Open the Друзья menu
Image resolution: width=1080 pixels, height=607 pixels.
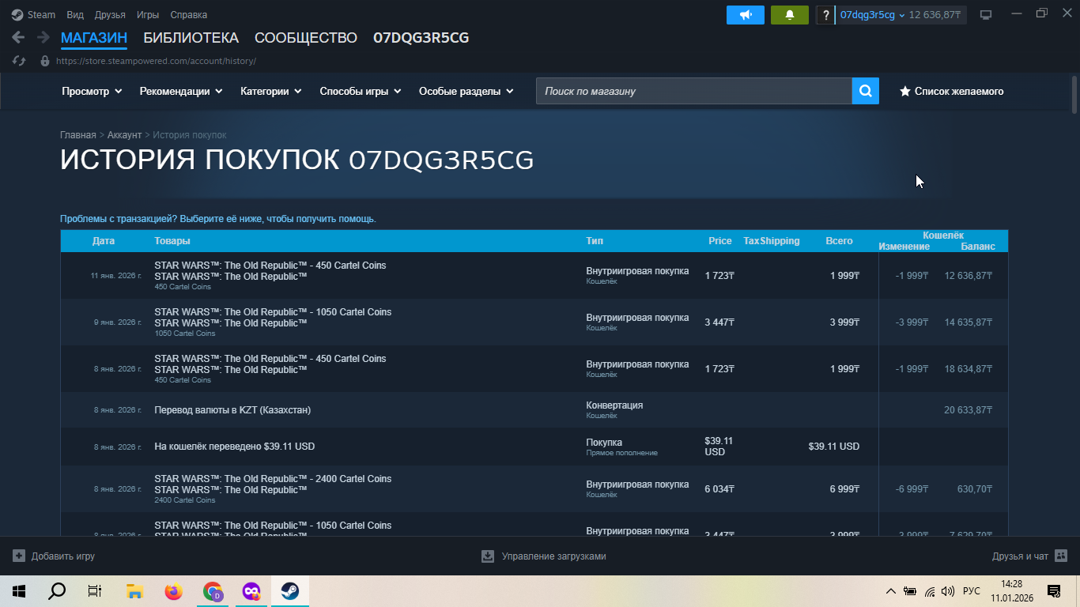(110, 14)
